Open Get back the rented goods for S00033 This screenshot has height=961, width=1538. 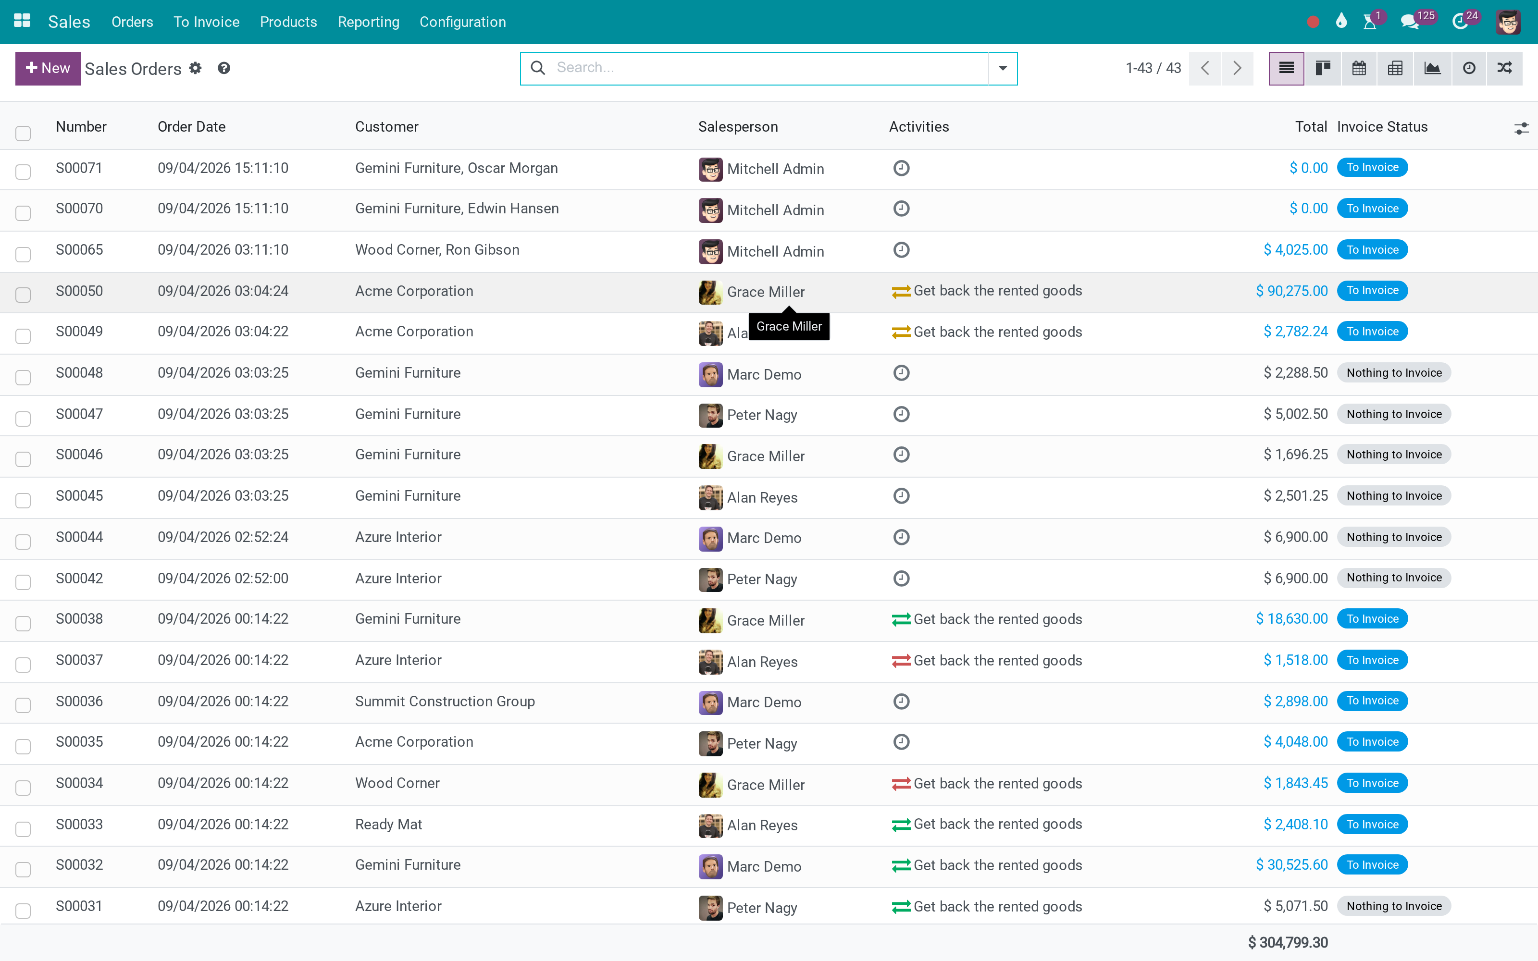click(997, 824)
